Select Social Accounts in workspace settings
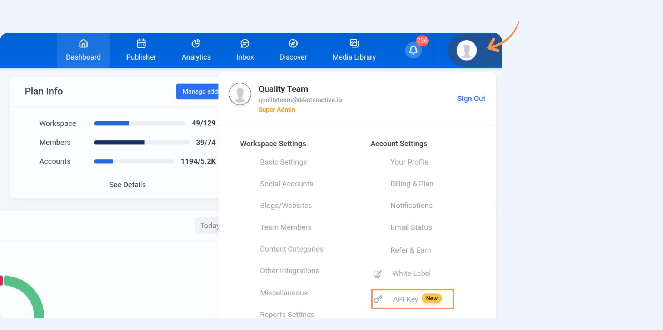The height and width of the screenshot is (330, 663). [x=286, y=184]
